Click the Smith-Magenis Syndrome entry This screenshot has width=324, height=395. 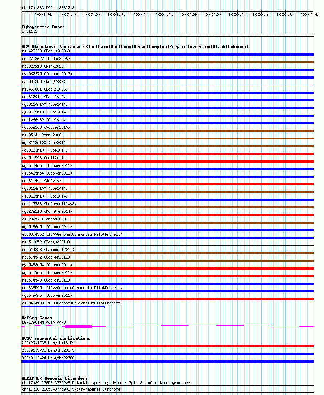tap(71, 389)
